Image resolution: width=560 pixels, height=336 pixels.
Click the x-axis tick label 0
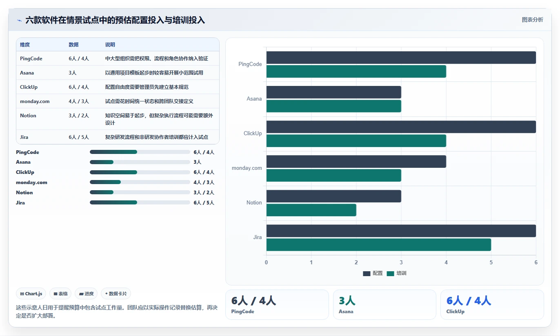click(267, 263)
